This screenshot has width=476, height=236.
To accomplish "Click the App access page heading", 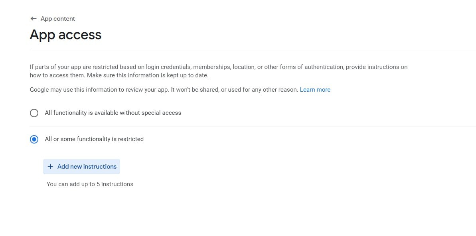I will [66, 35].
